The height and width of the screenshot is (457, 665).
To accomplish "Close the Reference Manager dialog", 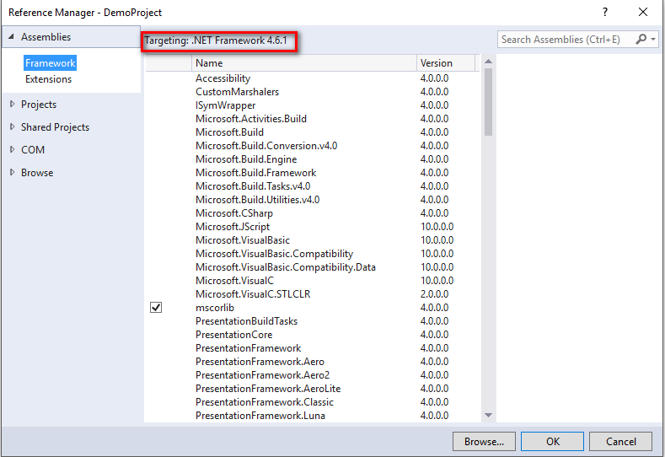I will [643, 12].
